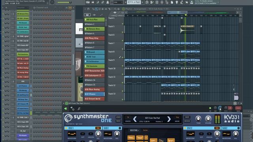This screenshot has width=253, height=142.
Task: Toggle OSC2 power button
Action: [x=185, y=128]
